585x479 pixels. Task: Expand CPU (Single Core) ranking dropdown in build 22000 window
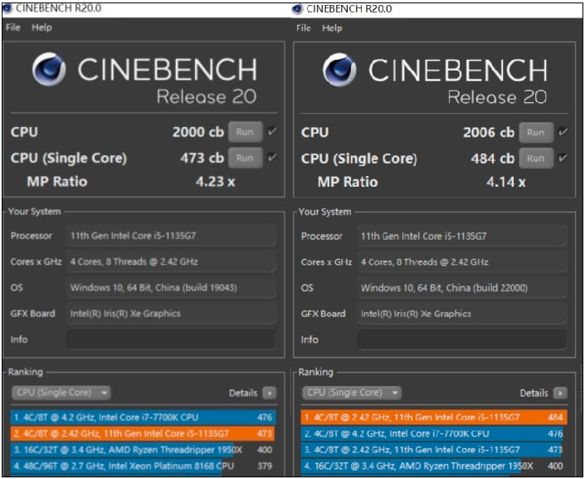352,393
